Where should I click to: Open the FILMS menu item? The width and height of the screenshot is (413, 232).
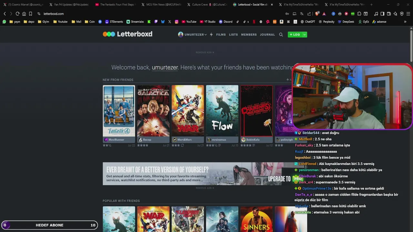[221, 34]
